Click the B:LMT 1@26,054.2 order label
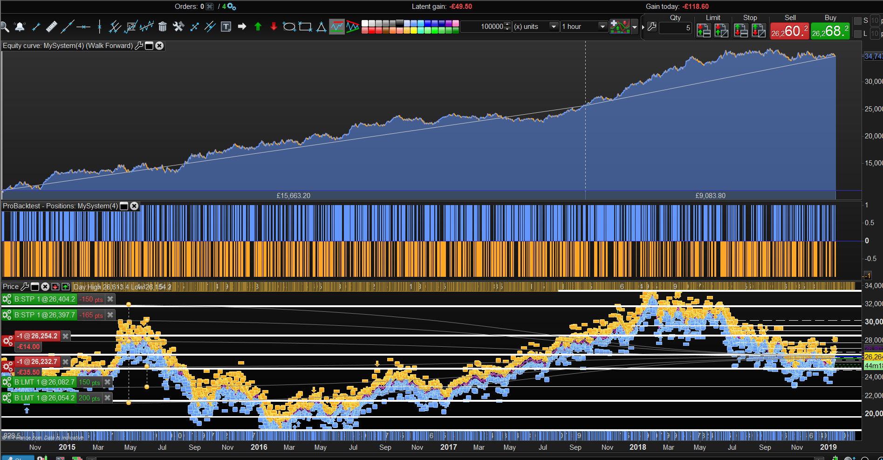The image size is (883, 460). [44, 398]
